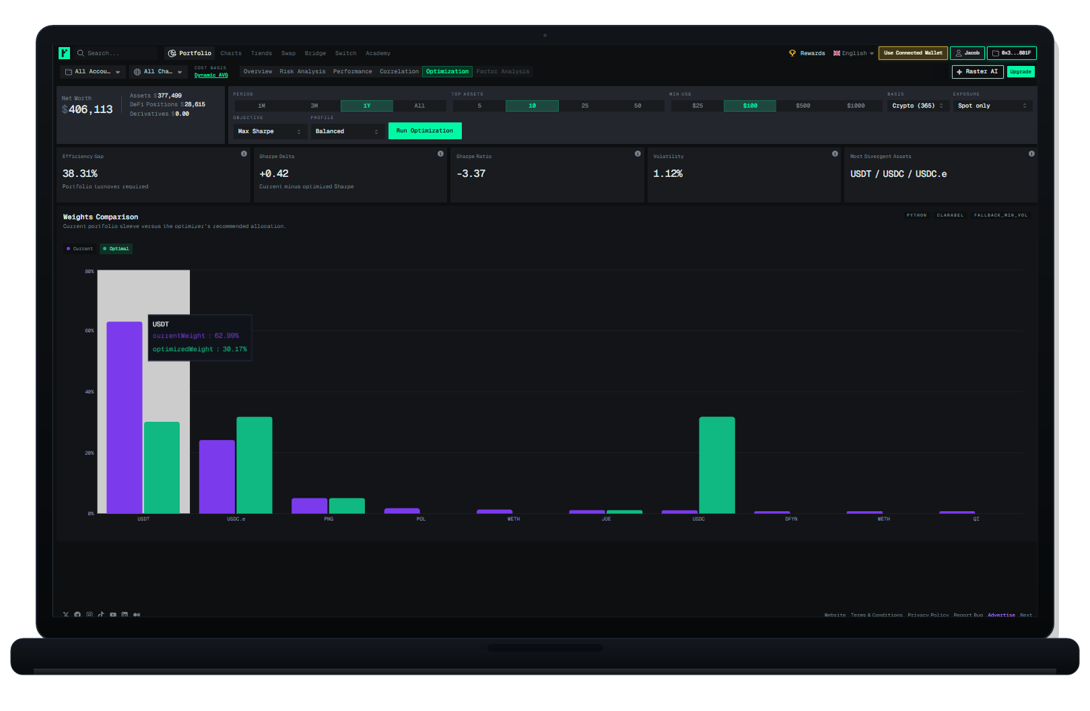This screenshot has width=1090, height=711.
Task: Open the Instagram footer icon
Action: (90, 614)
